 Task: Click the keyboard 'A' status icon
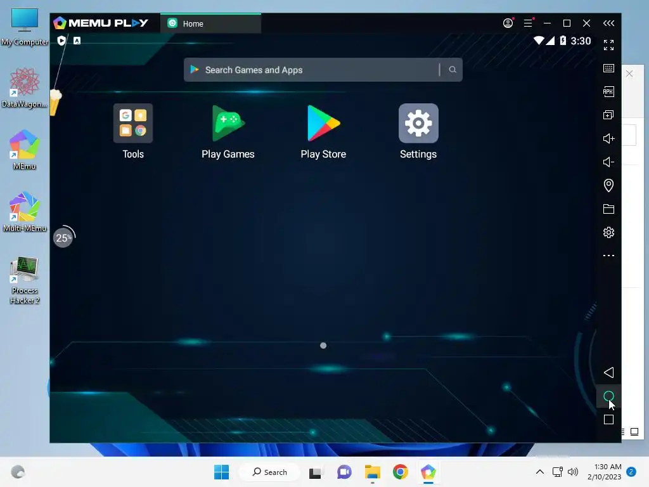[77, 41]
